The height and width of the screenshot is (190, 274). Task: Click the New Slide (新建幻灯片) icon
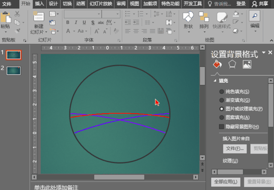coord(39,18)
